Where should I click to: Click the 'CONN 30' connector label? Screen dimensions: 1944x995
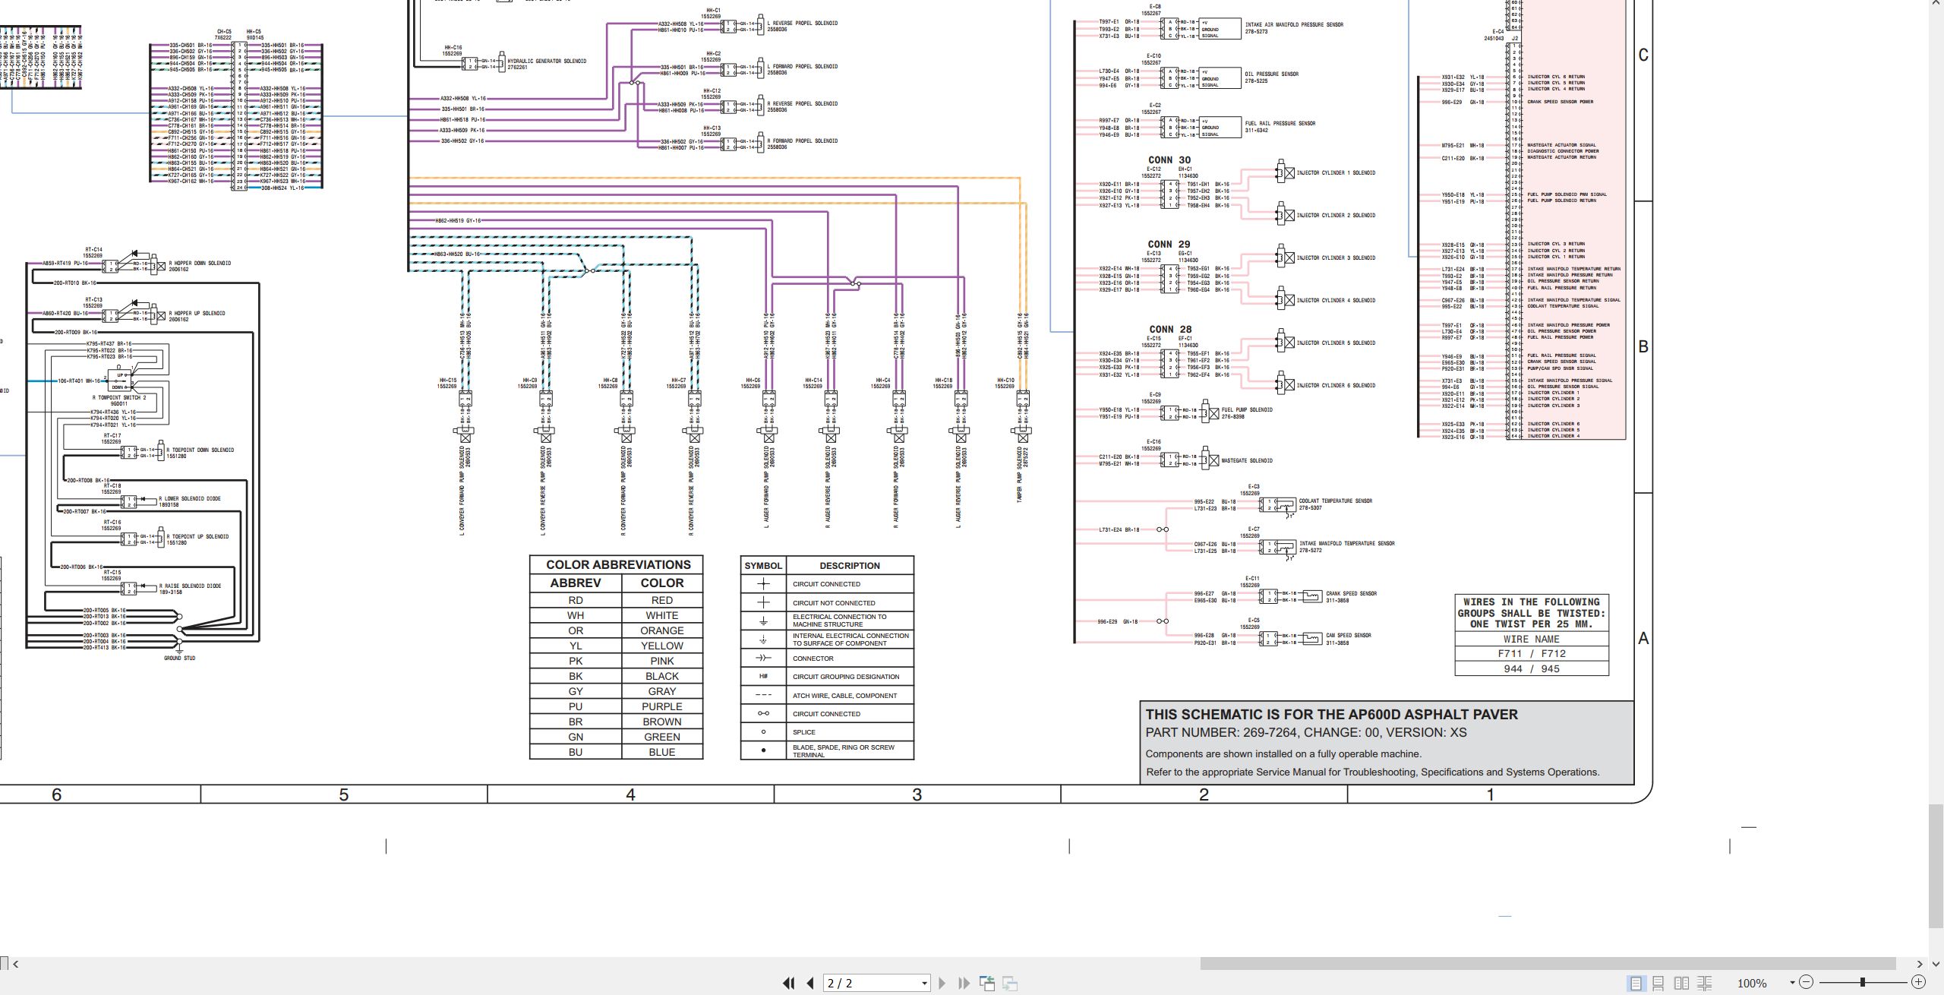click(1169, 160)
